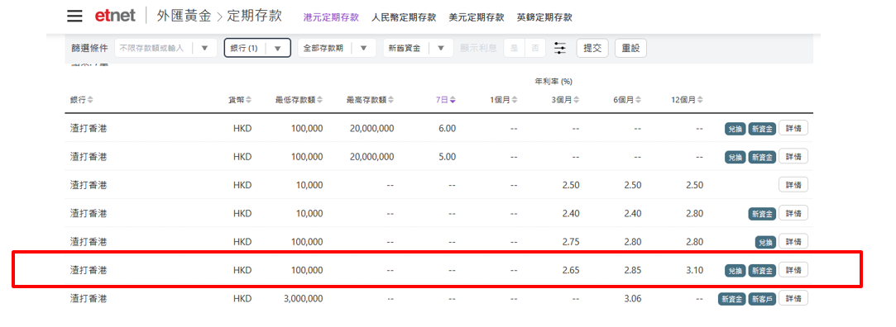Click the 篩選條件 label

(x=89, y=49)
